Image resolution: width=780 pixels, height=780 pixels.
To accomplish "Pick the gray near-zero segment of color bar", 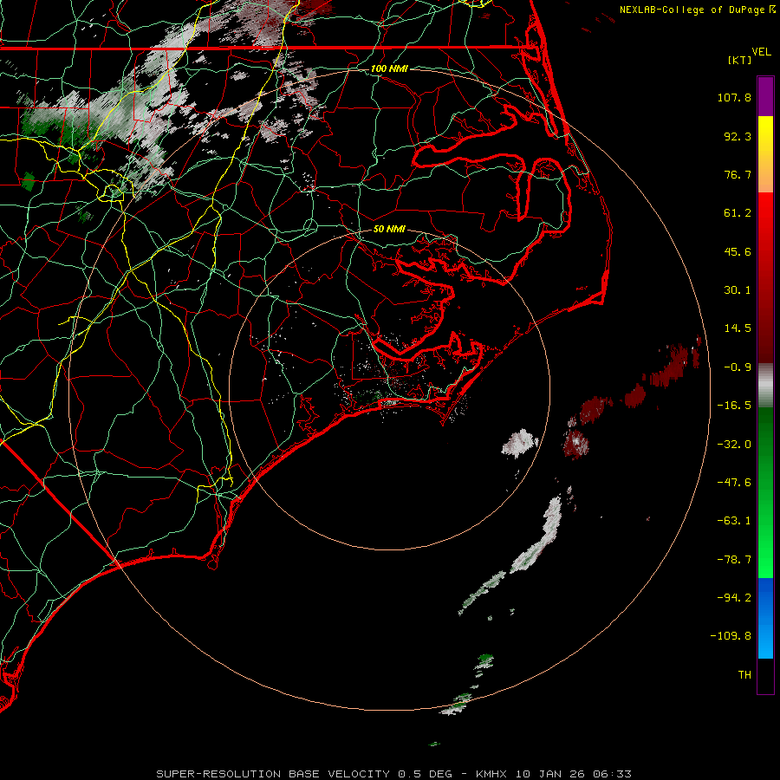I will pos(765,386).
